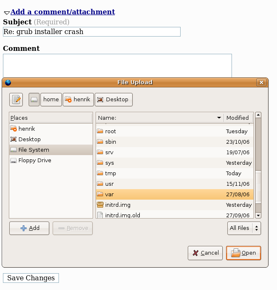Select the tmp folder icon
This screenshot has height=290, width=277.
pos(100,173)
